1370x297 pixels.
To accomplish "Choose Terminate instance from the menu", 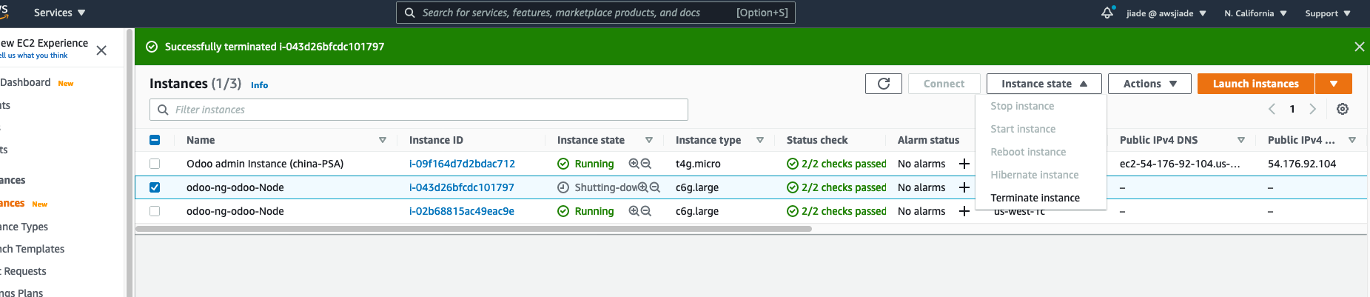I will click(x=1035, y=198).
